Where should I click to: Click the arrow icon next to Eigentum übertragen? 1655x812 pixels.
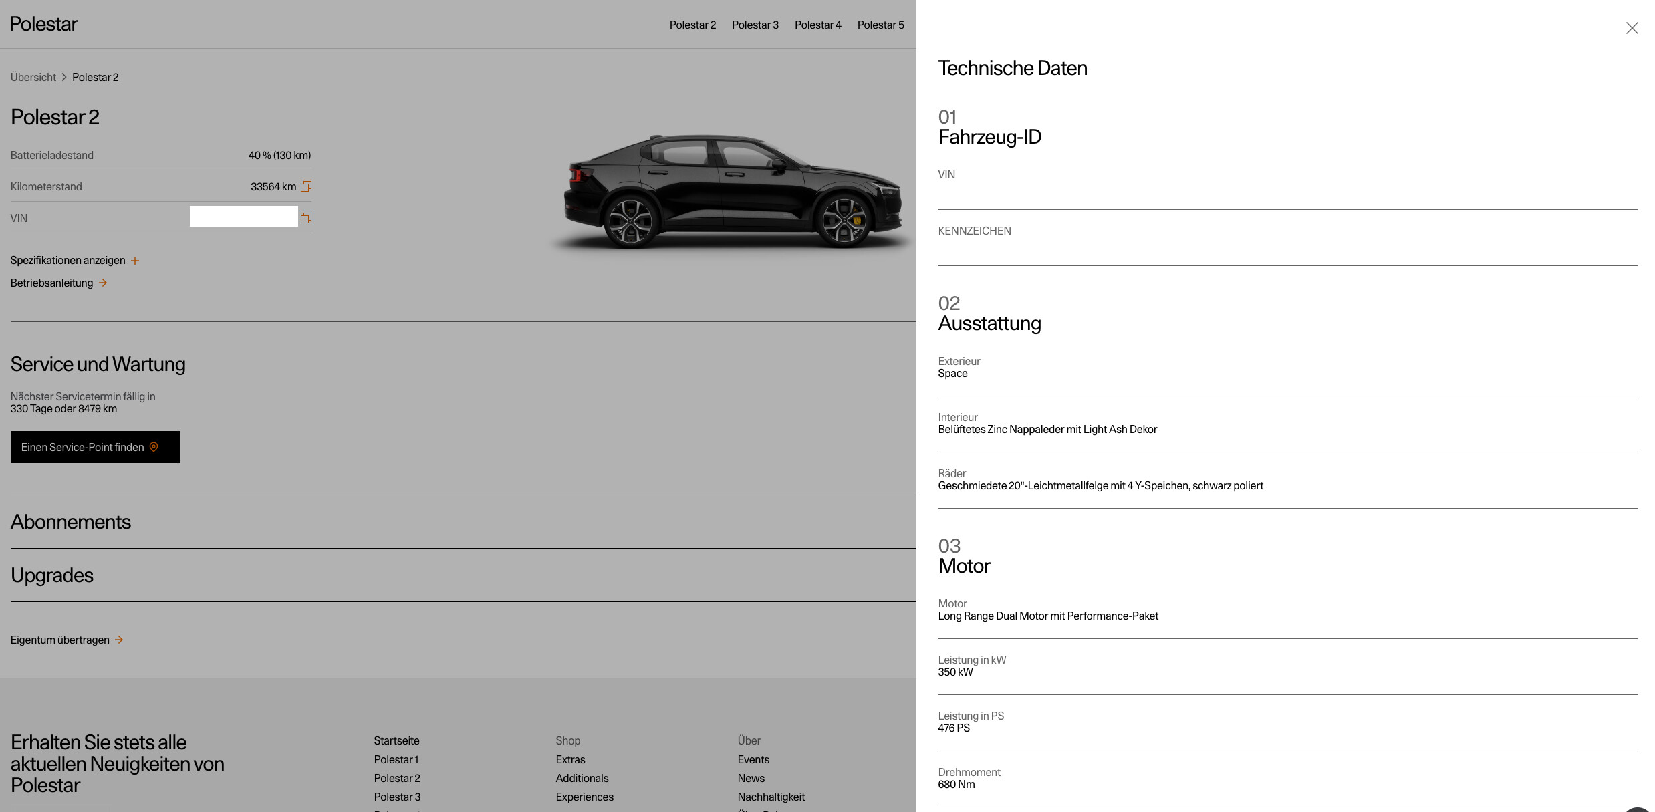coord(119,640)
